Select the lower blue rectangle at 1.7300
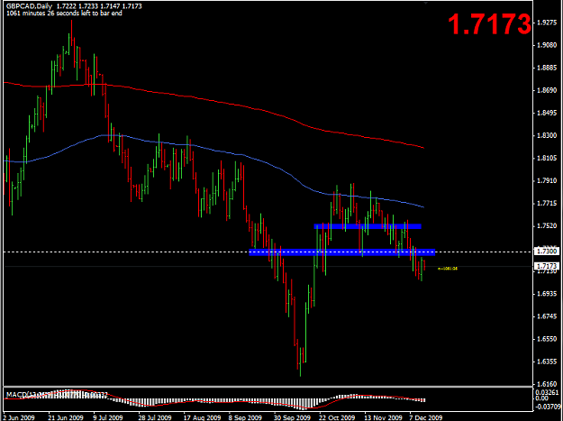Viewport: 563px width, 421px height. 341,252
